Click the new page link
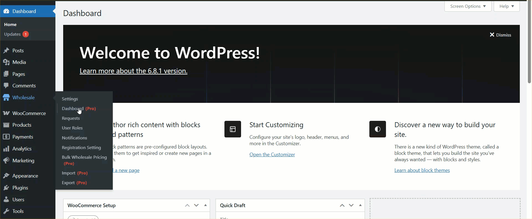Image resolution: width=532 pixels, height=219 pixels. coord(126,170)
